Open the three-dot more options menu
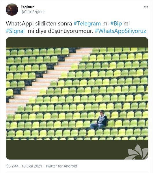 [146, 7]
